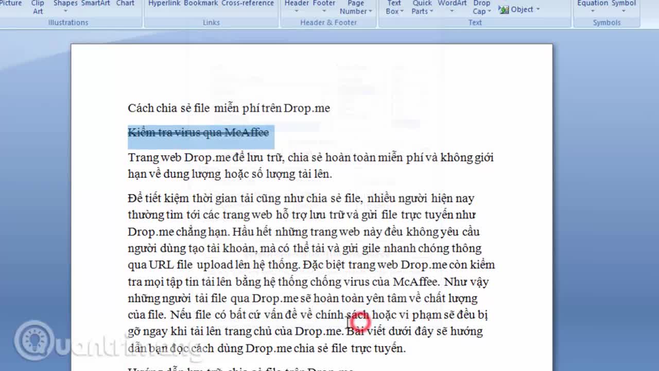Screen dimensions: 659x371
Task: Insert a SmartArt graphic
Action: coord(96,4)
